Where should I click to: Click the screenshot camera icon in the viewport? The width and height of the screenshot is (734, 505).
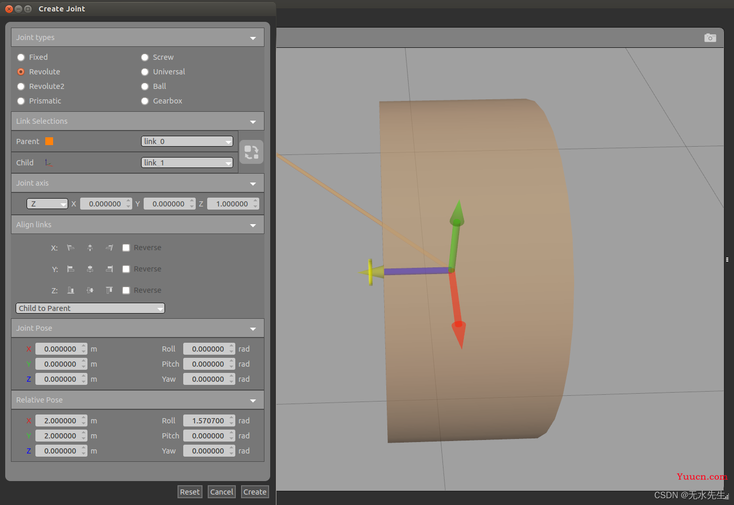tap(710, 37)
